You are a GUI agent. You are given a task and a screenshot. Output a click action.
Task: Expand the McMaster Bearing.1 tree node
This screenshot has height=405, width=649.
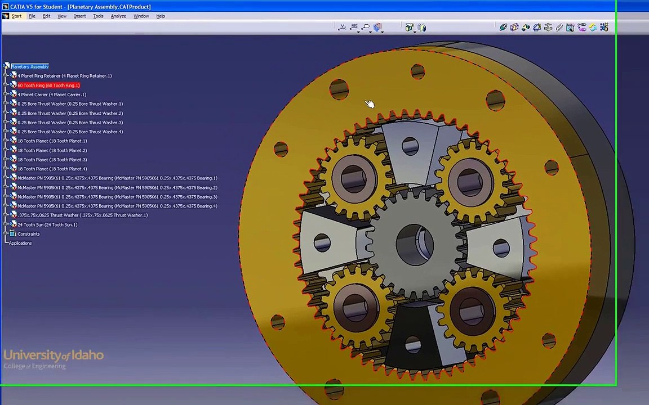pos(6,178)
